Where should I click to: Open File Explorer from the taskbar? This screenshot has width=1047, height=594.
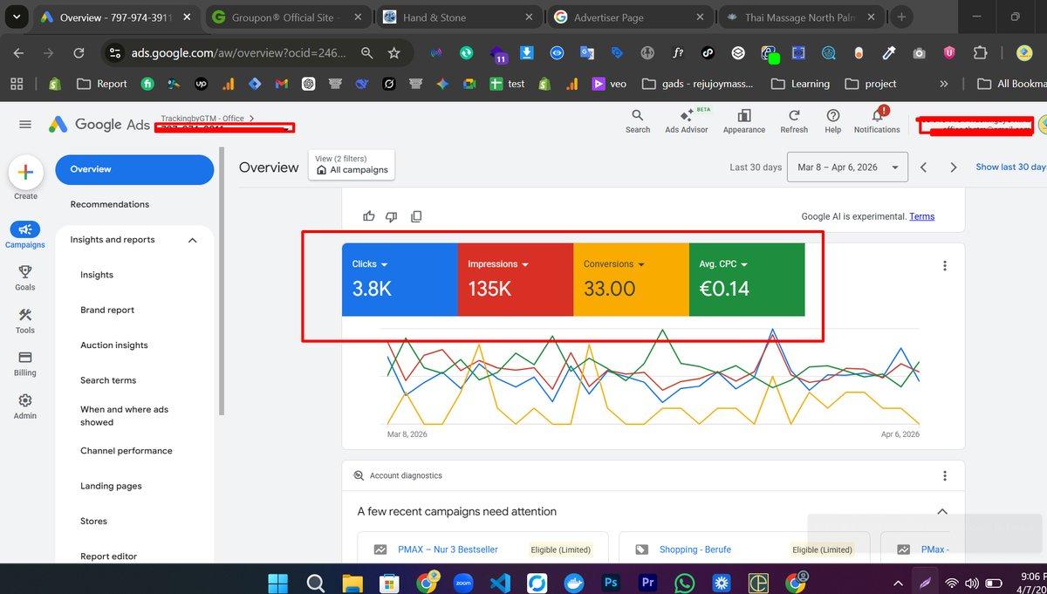[x=352, y=583]
